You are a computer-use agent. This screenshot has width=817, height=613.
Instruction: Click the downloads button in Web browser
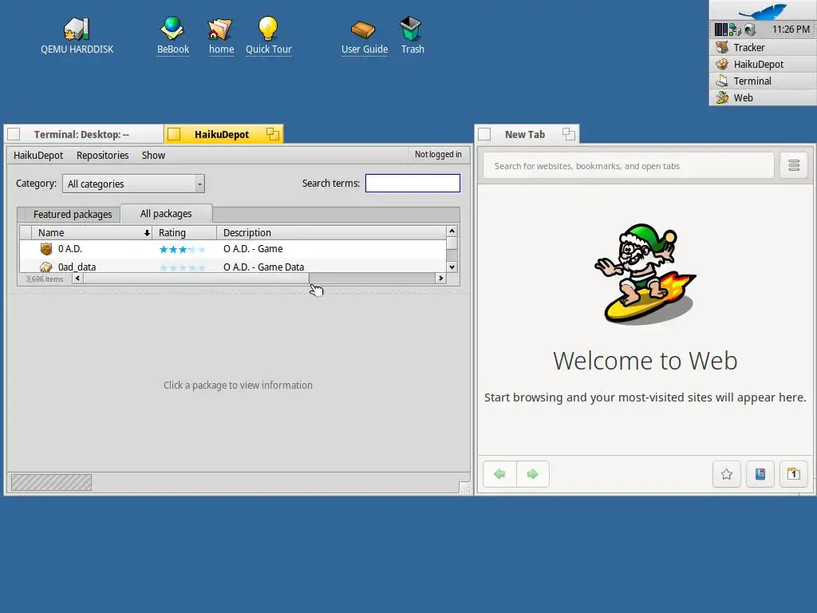760,474
